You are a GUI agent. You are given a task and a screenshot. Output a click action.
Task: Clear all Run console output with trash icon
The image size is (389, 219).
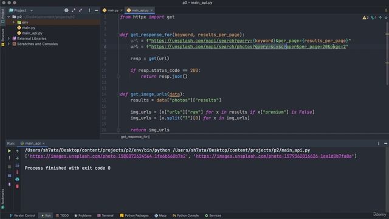click(x=17, y=186)
